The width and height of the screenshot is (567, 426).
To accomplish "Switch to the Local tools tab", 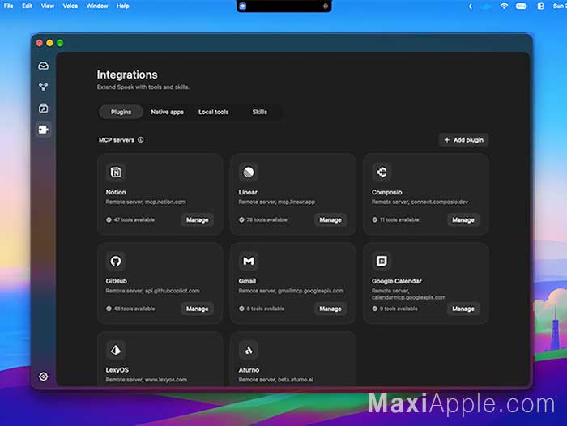I will 213,112.
